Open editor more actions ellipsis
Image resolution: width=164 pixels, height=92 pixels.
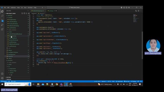tap(141, 11)
